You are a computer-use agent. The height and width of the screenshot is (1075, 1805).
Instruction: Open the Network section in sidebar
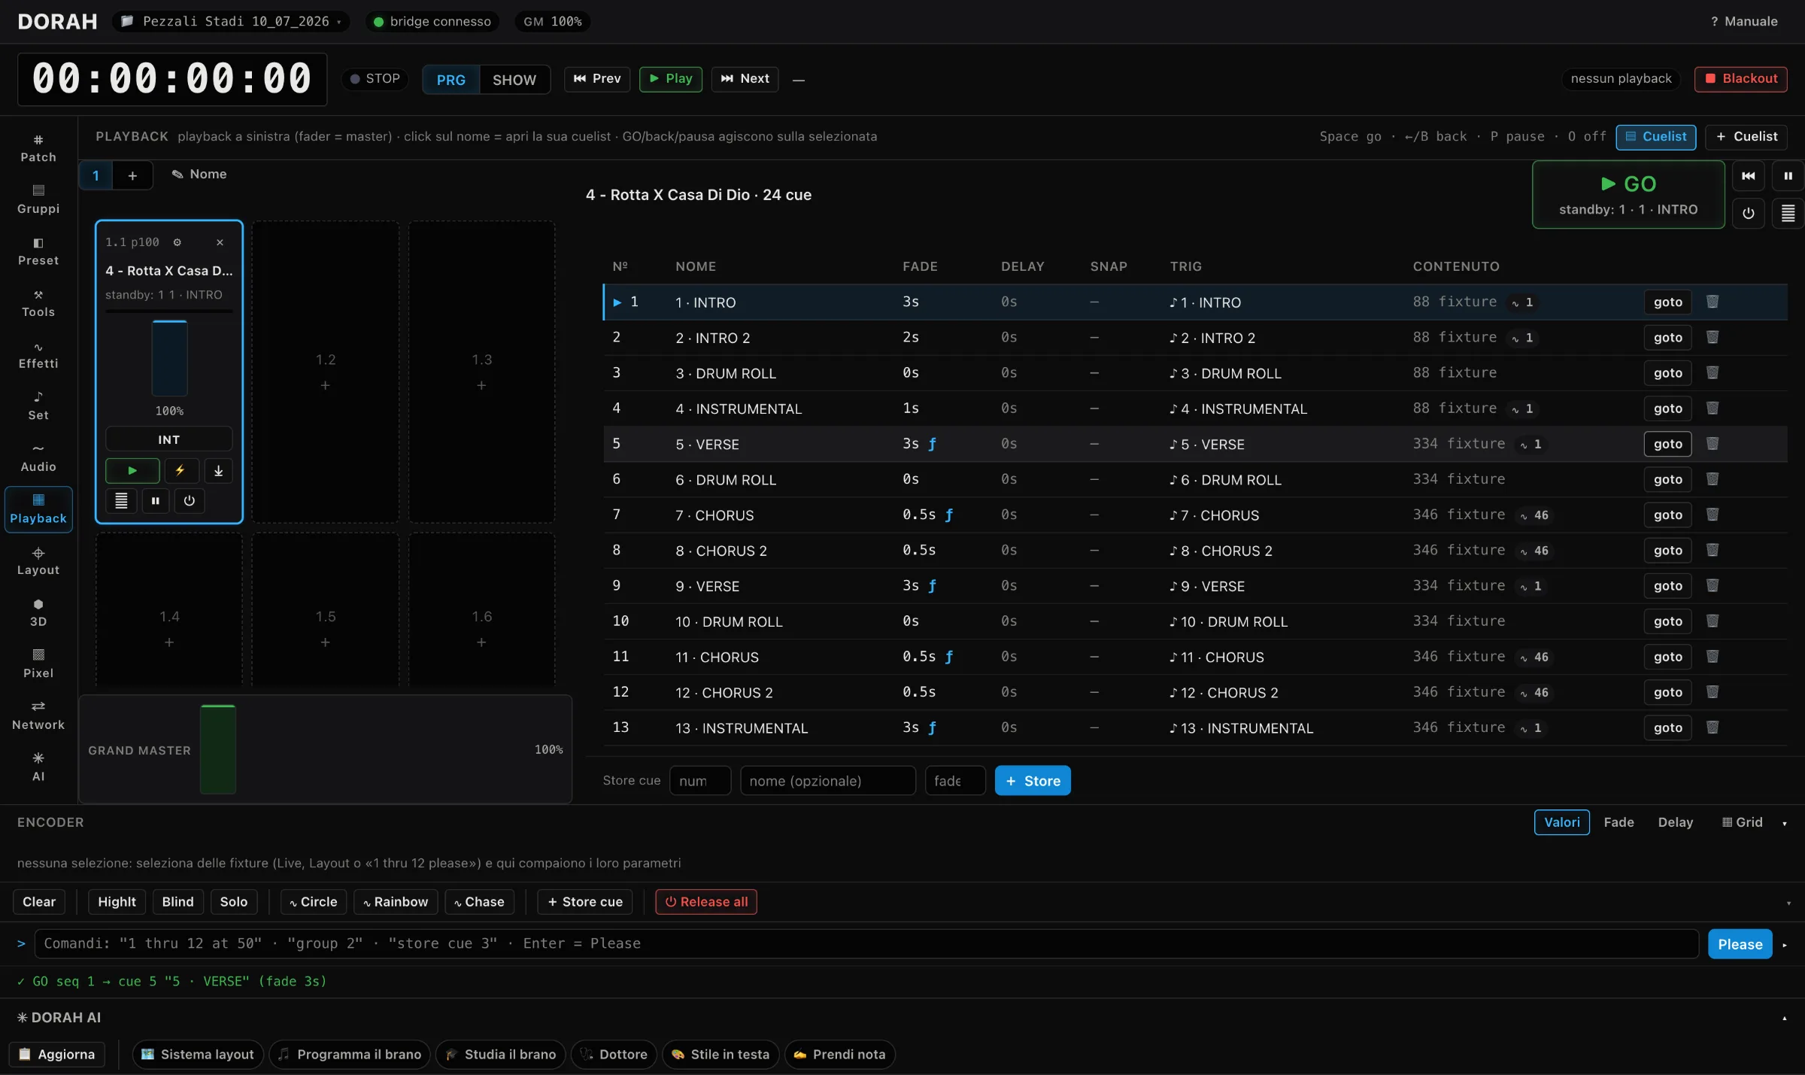[x=38, y=716]
